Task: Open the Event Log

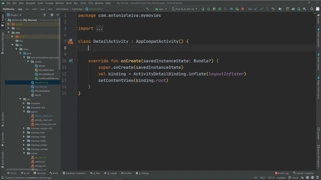Action: point(282,173)
